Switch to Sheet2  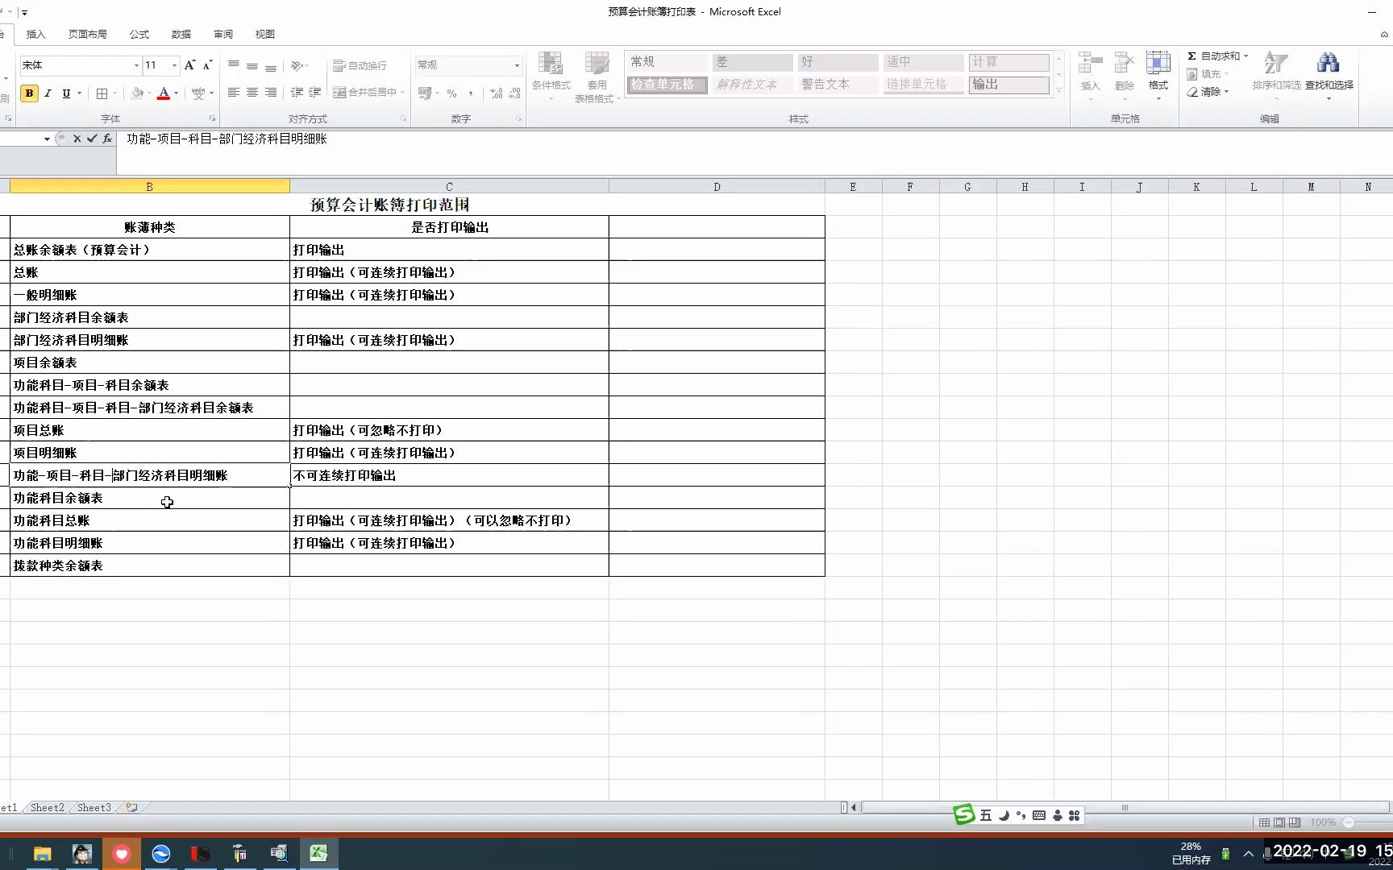click(x=46, y=807)
